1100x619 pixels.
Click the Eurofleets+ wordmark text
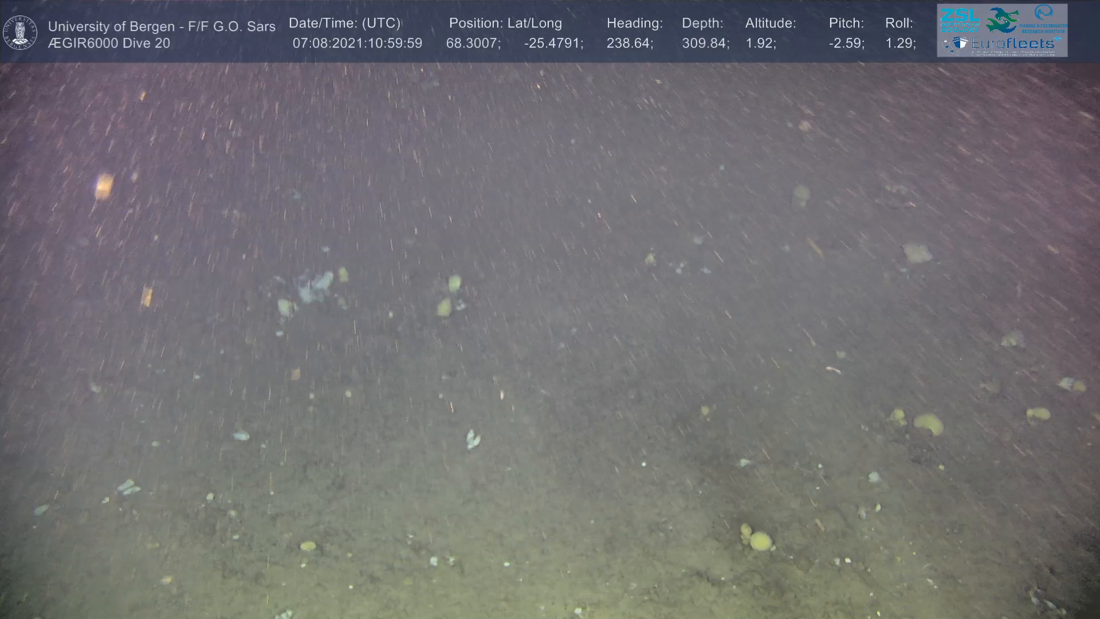pos(1013,44)
